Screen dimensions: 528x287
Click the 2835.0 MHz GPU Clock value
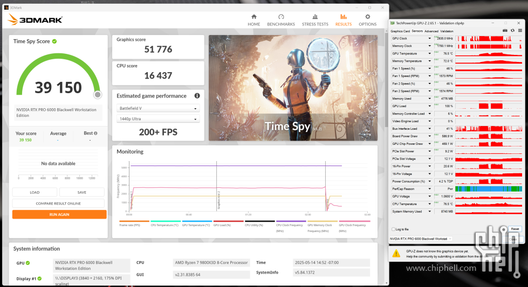tap(444, 38)
